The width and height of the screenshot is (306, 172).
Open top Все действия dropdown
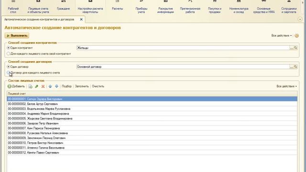click(282, 36)
